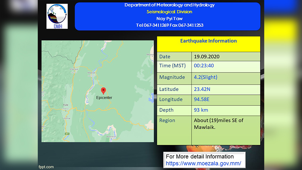Screen dimensions: 302x170
Task: Click the DMH logo
Action: 57,16
